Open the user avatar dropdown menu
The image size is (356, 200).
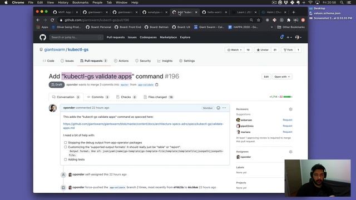tap(298, 37)
